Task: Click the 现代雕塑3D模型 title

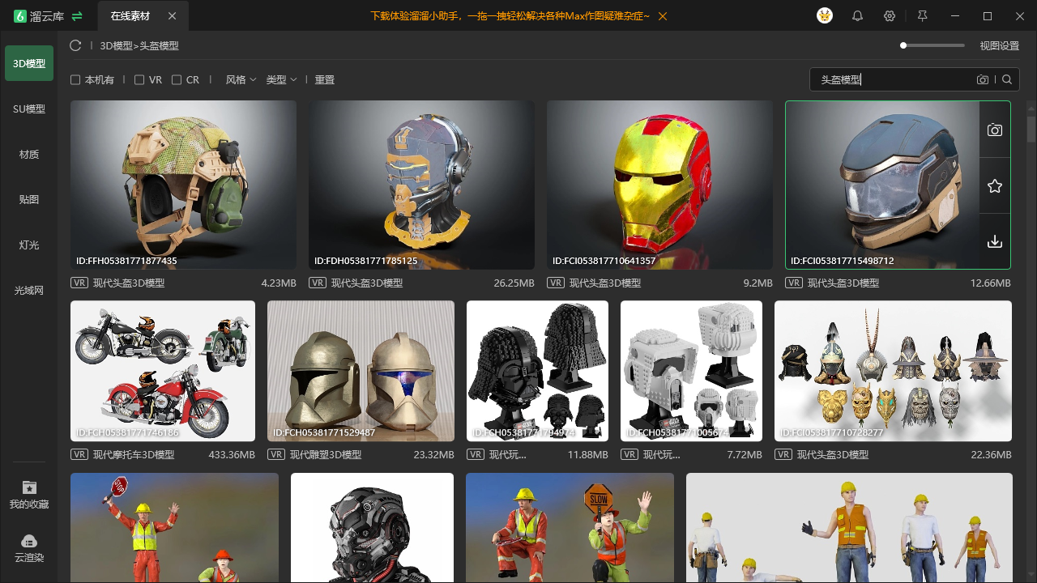Action: [x=326, y=455]
